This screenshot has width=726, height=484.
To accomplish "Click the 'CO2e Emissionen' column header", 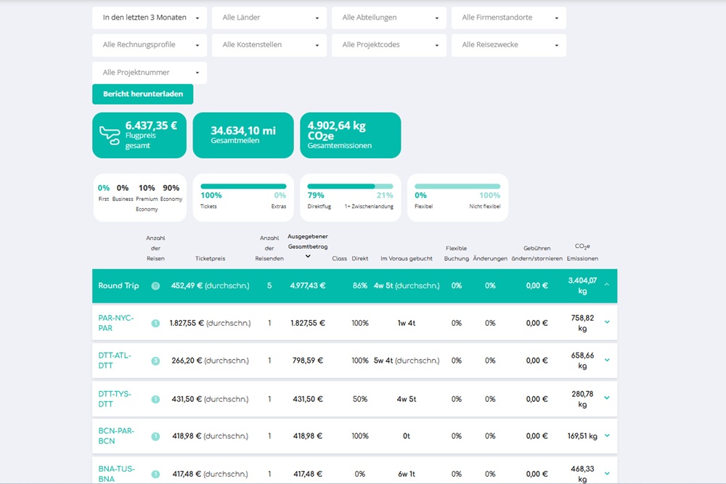I will click(582, 253).
